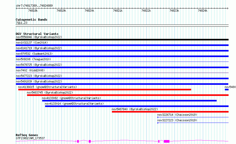The width and height of the screenshot is (236, 144).
Task: Click the nsv6141719 blue variant bar
Action: click(122, 51)
